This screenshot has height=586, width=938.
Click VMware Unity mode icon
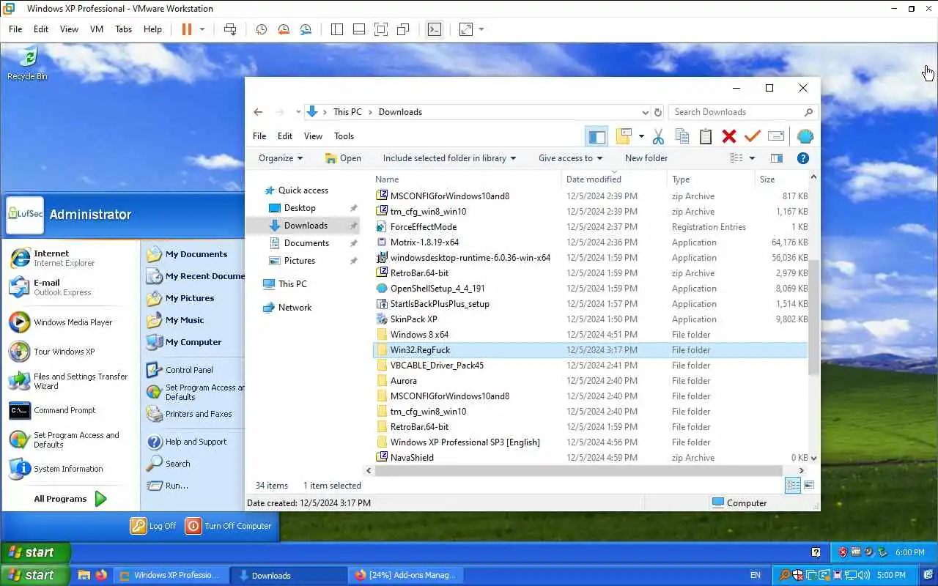point(403,29)
